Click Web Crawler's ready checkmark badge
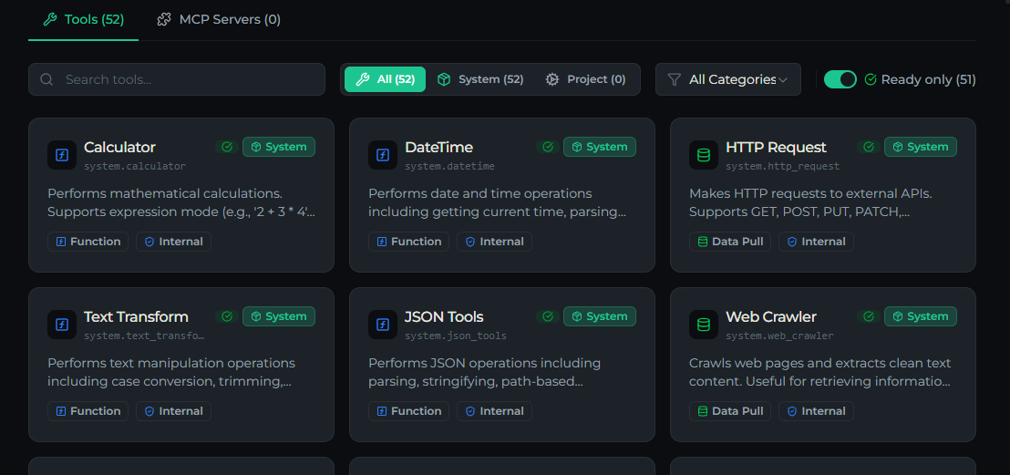 coord(869,316)
